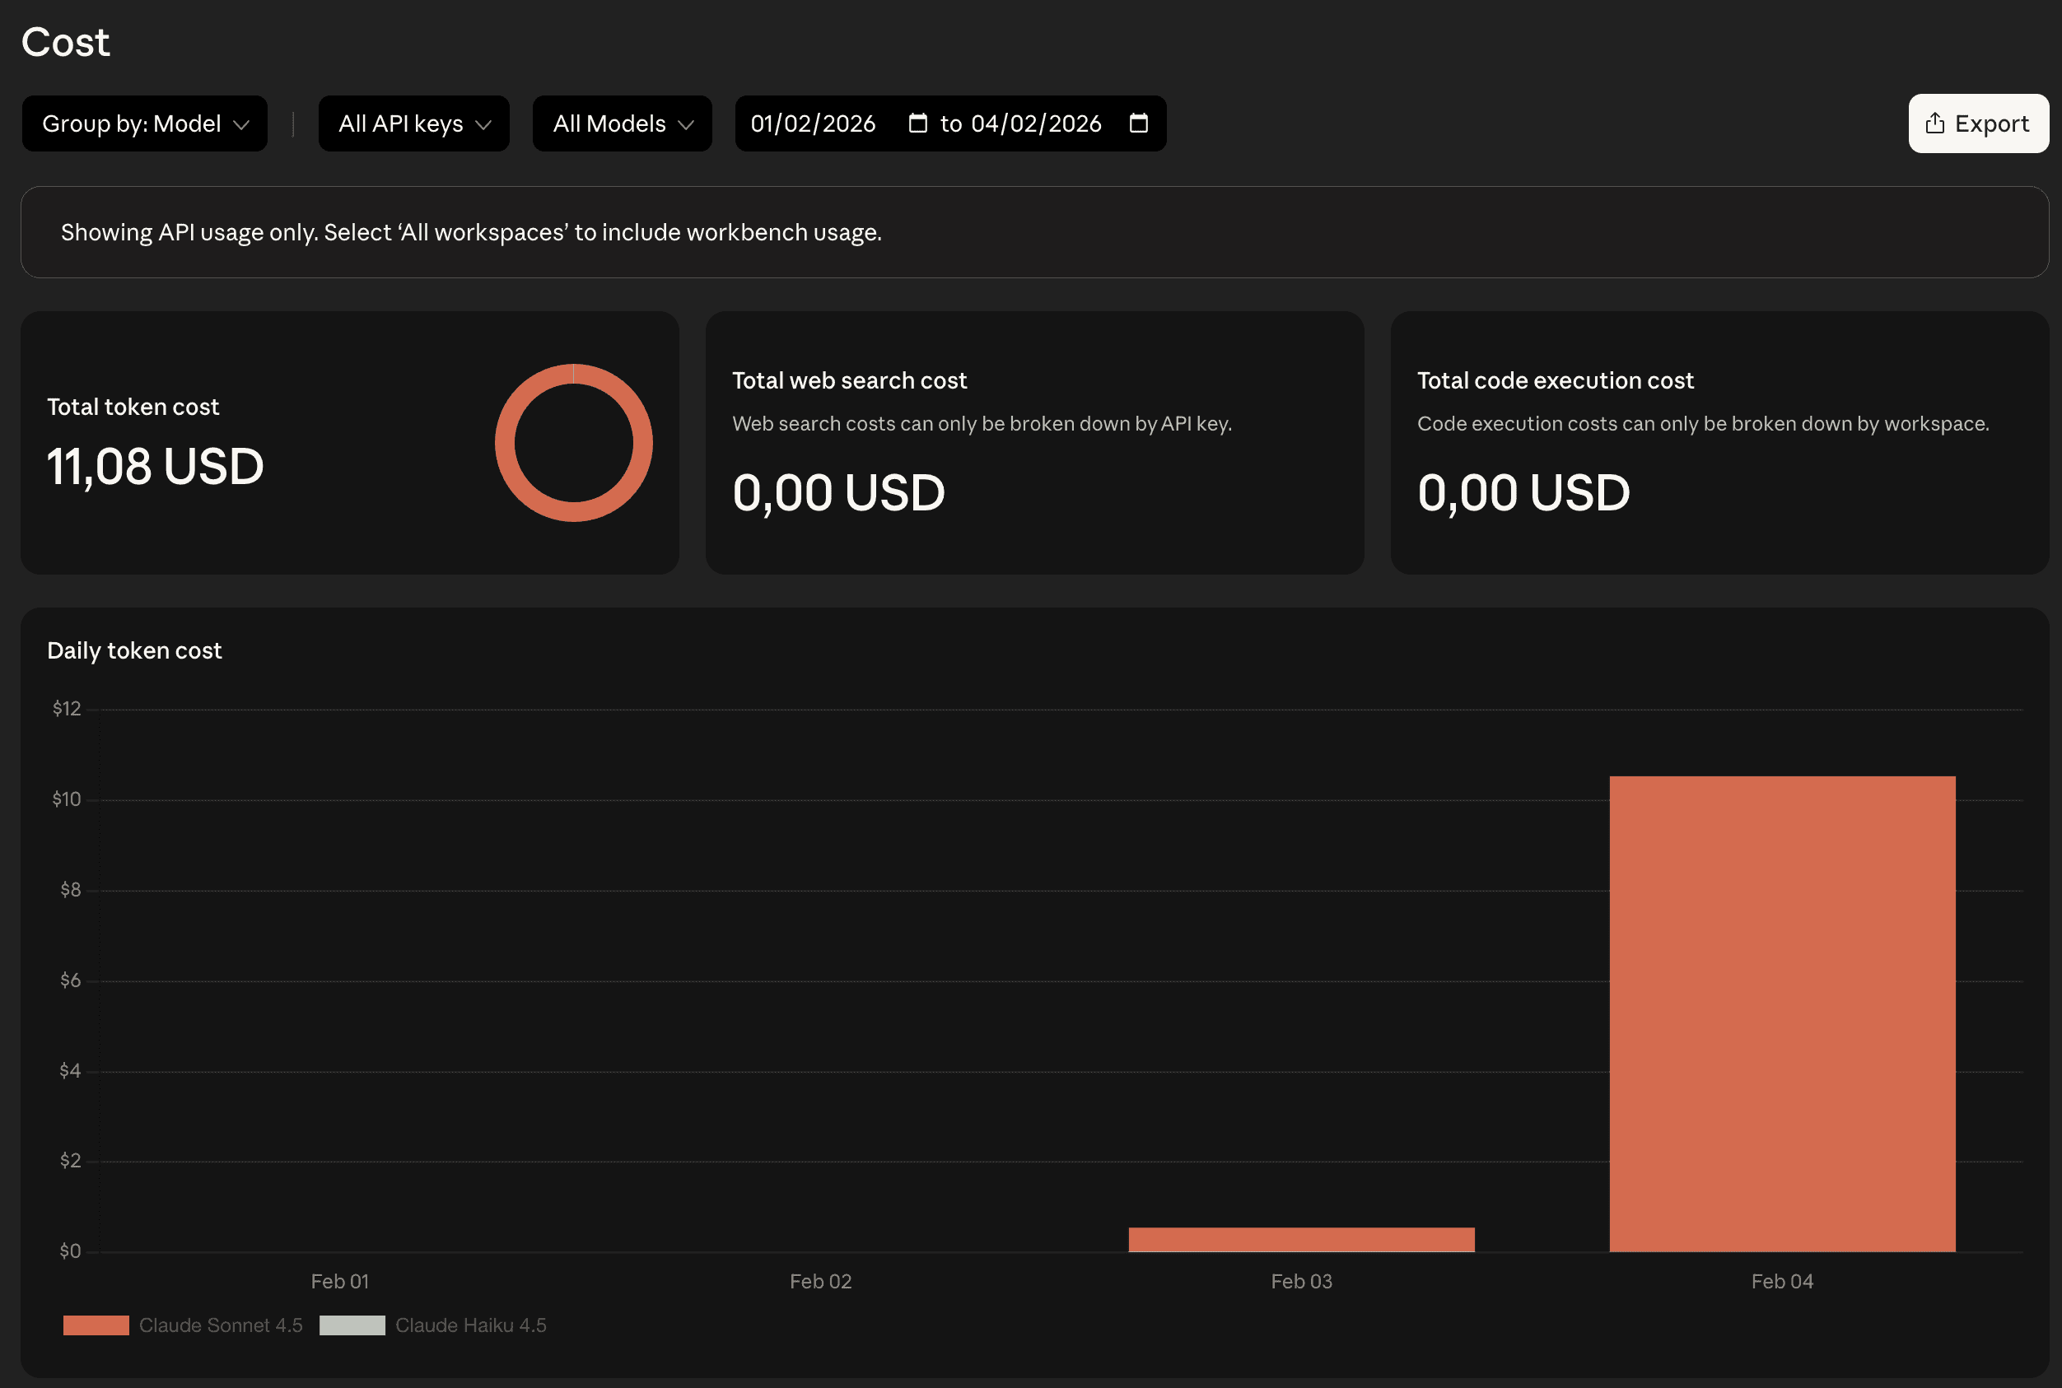Viewport: 2062px width, 1388px height.
Task: Click the start date calendar icon
Action: tap(917, 123)
